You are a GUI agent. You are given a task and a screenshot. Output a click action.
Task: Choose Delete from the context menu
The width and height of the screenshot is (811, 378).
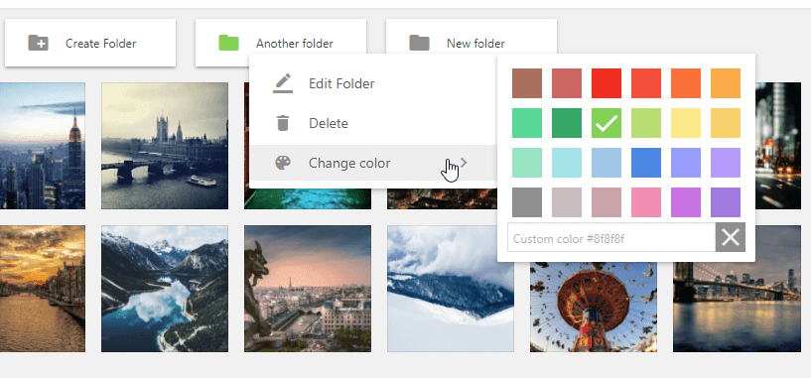pos(373,123)
